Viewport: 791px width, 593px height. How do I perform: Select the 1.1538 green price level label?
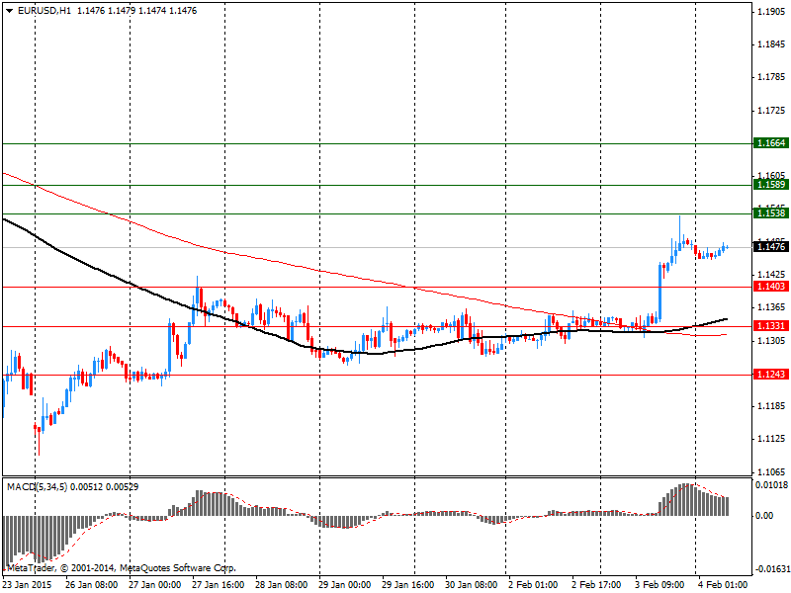coord(771,213)
